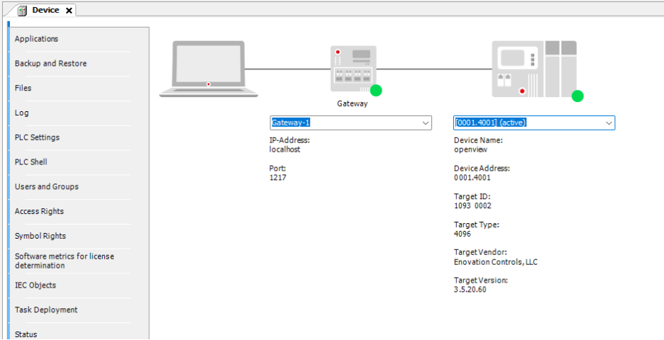Screen dimensions: 664x340
Task: Click the Device Address: label
Action: tap(482, 169)
